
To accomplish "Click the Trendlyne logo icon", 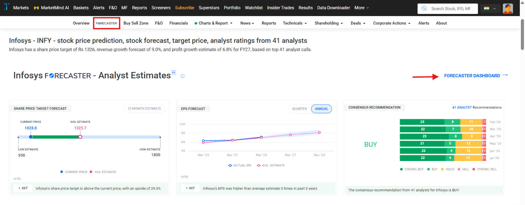I will [x=6, y=7].
